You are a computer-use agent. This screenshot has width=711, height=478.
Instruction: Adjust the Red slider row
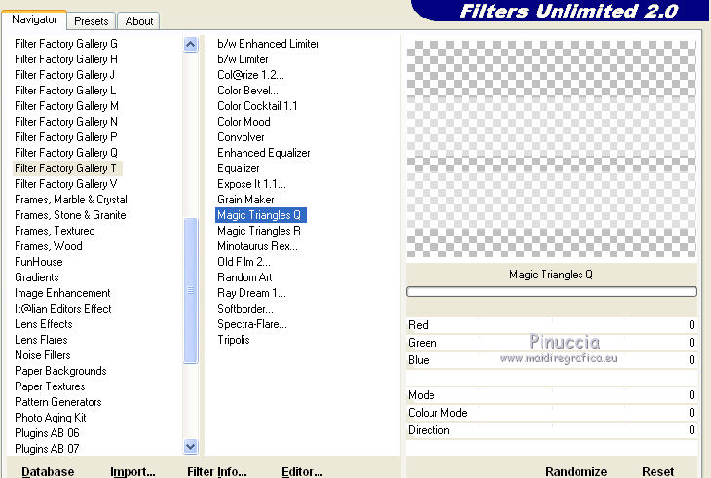pos(551,325)
